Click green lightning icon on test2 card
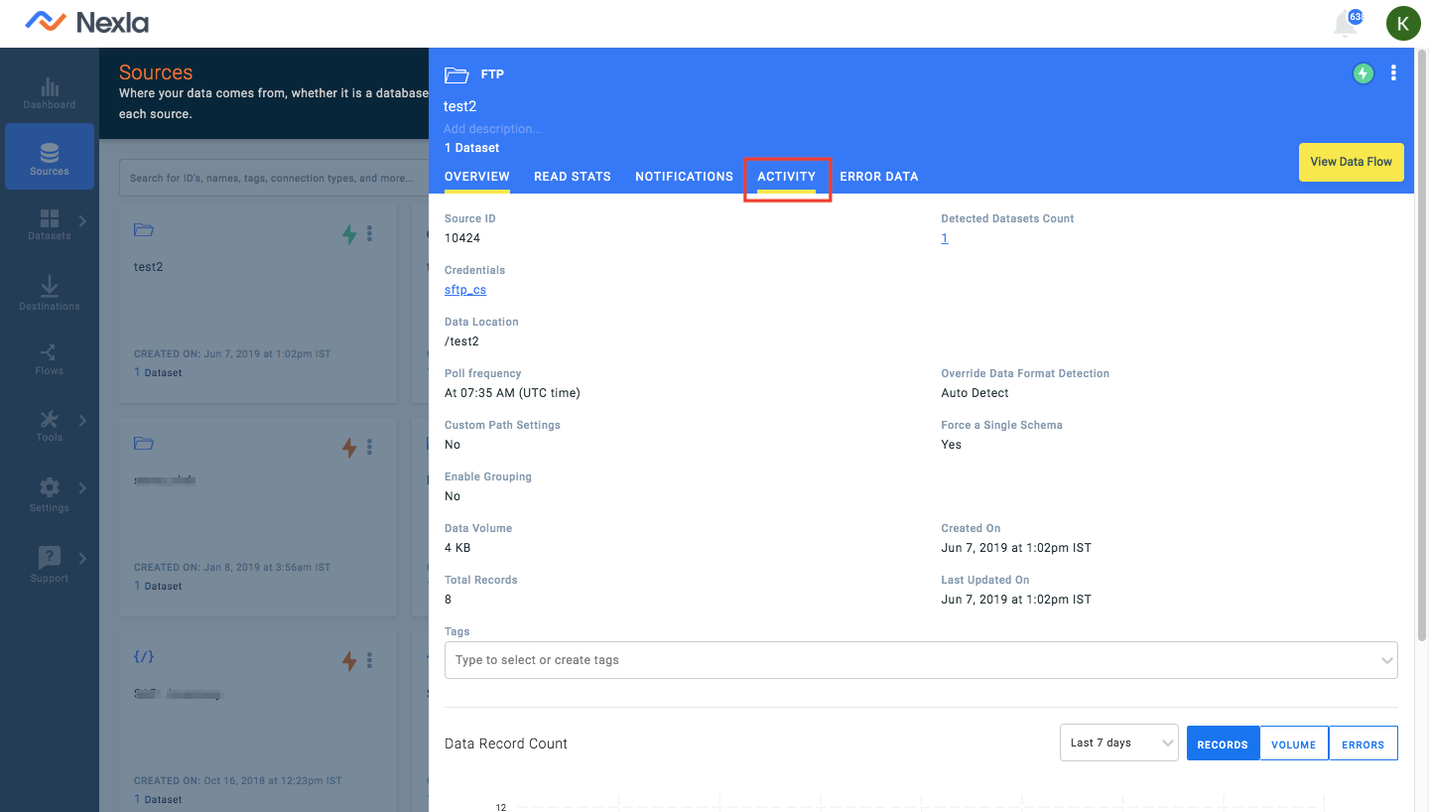The image size is (1429, 812). click(x=348, y=233)
